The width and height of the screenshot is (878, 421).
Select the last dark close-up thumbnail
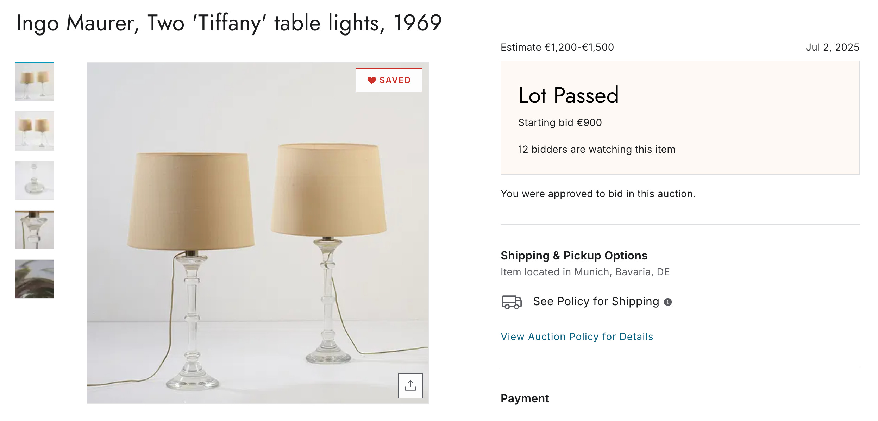(x=35, y=279)
